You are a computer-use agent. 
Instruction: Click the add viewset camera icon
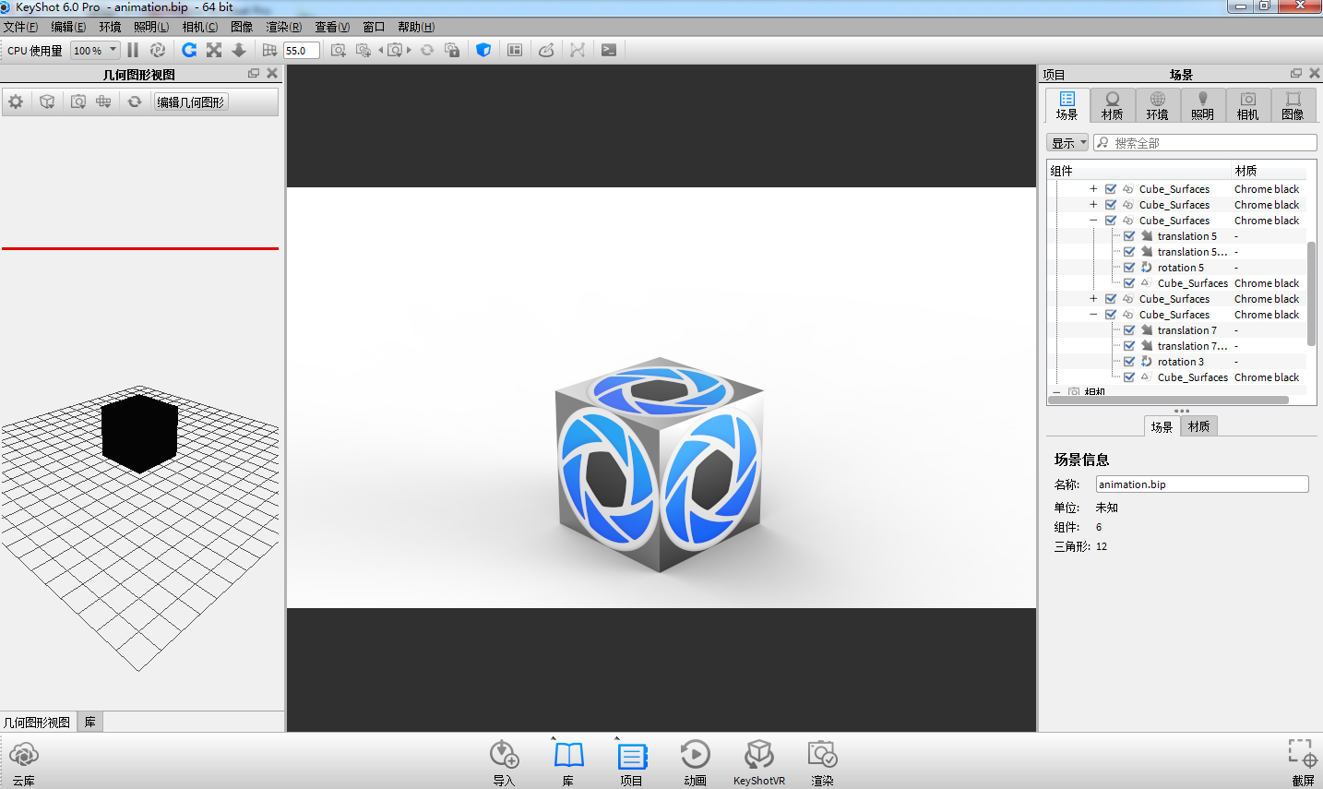(364, 50)
